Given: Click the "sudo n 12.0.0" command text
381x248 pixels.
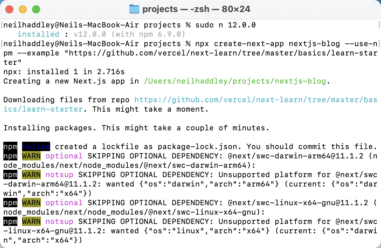Looking at the screenshot, I should 223,25.
